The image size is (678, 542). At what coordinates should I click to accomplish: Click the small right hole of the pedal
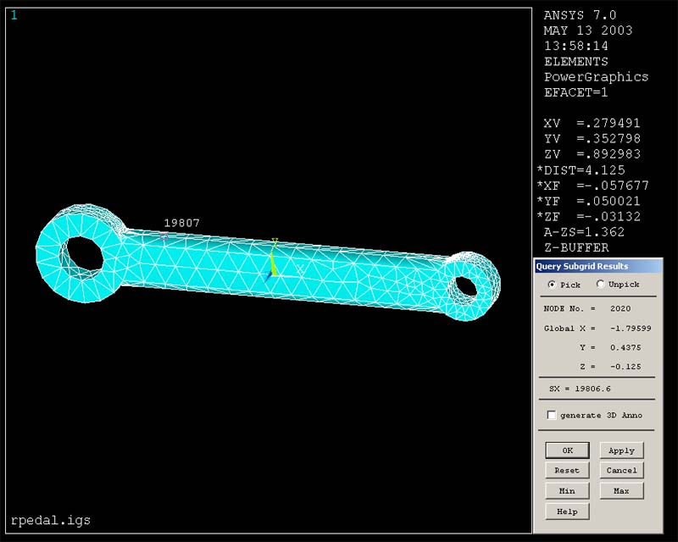(464, 286)
